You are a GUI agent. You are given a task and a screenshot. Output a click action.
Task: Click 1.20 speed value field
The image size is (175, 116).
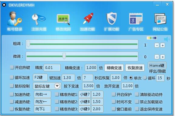[97, 94]
